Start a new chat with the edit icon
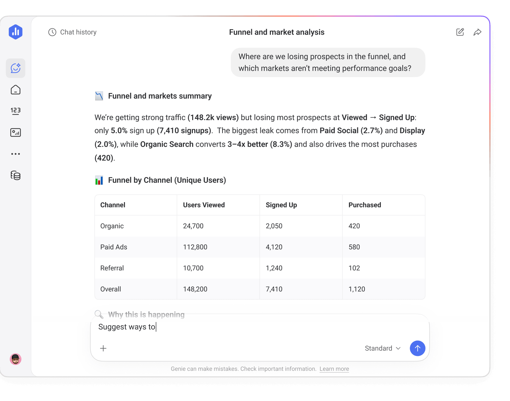 click(460, 32)
